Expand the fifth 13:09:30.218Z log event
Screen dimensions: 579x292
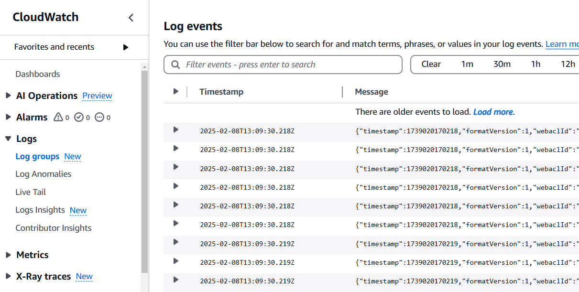176,205
